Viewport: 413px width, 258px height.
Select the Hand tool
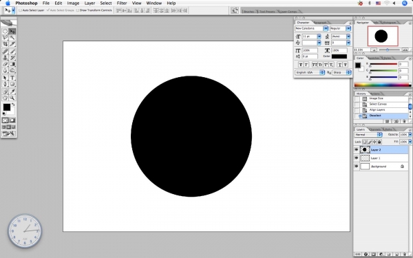[5, 98]
